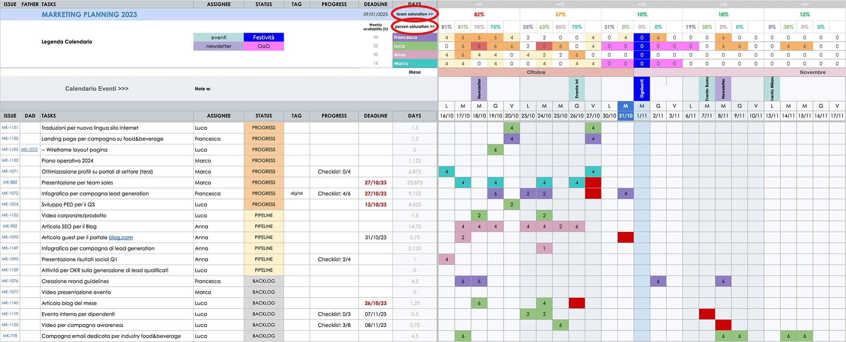Click the highlighted 31/10 date header
The image size is (846, 342).
click(x=625, y=116)
